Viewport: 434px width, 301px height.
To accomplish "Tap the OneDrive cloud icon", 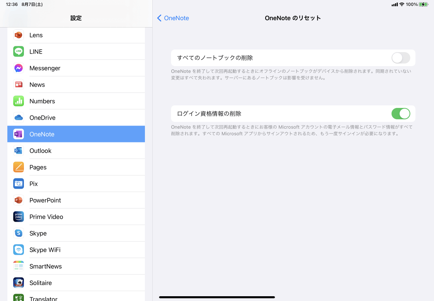I will tap(18, 117).
